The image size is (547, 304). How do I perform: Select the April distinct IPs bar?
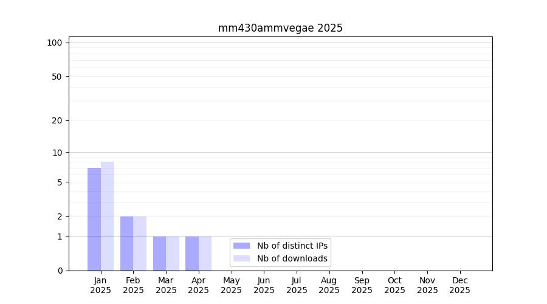[x=192, y=254]
